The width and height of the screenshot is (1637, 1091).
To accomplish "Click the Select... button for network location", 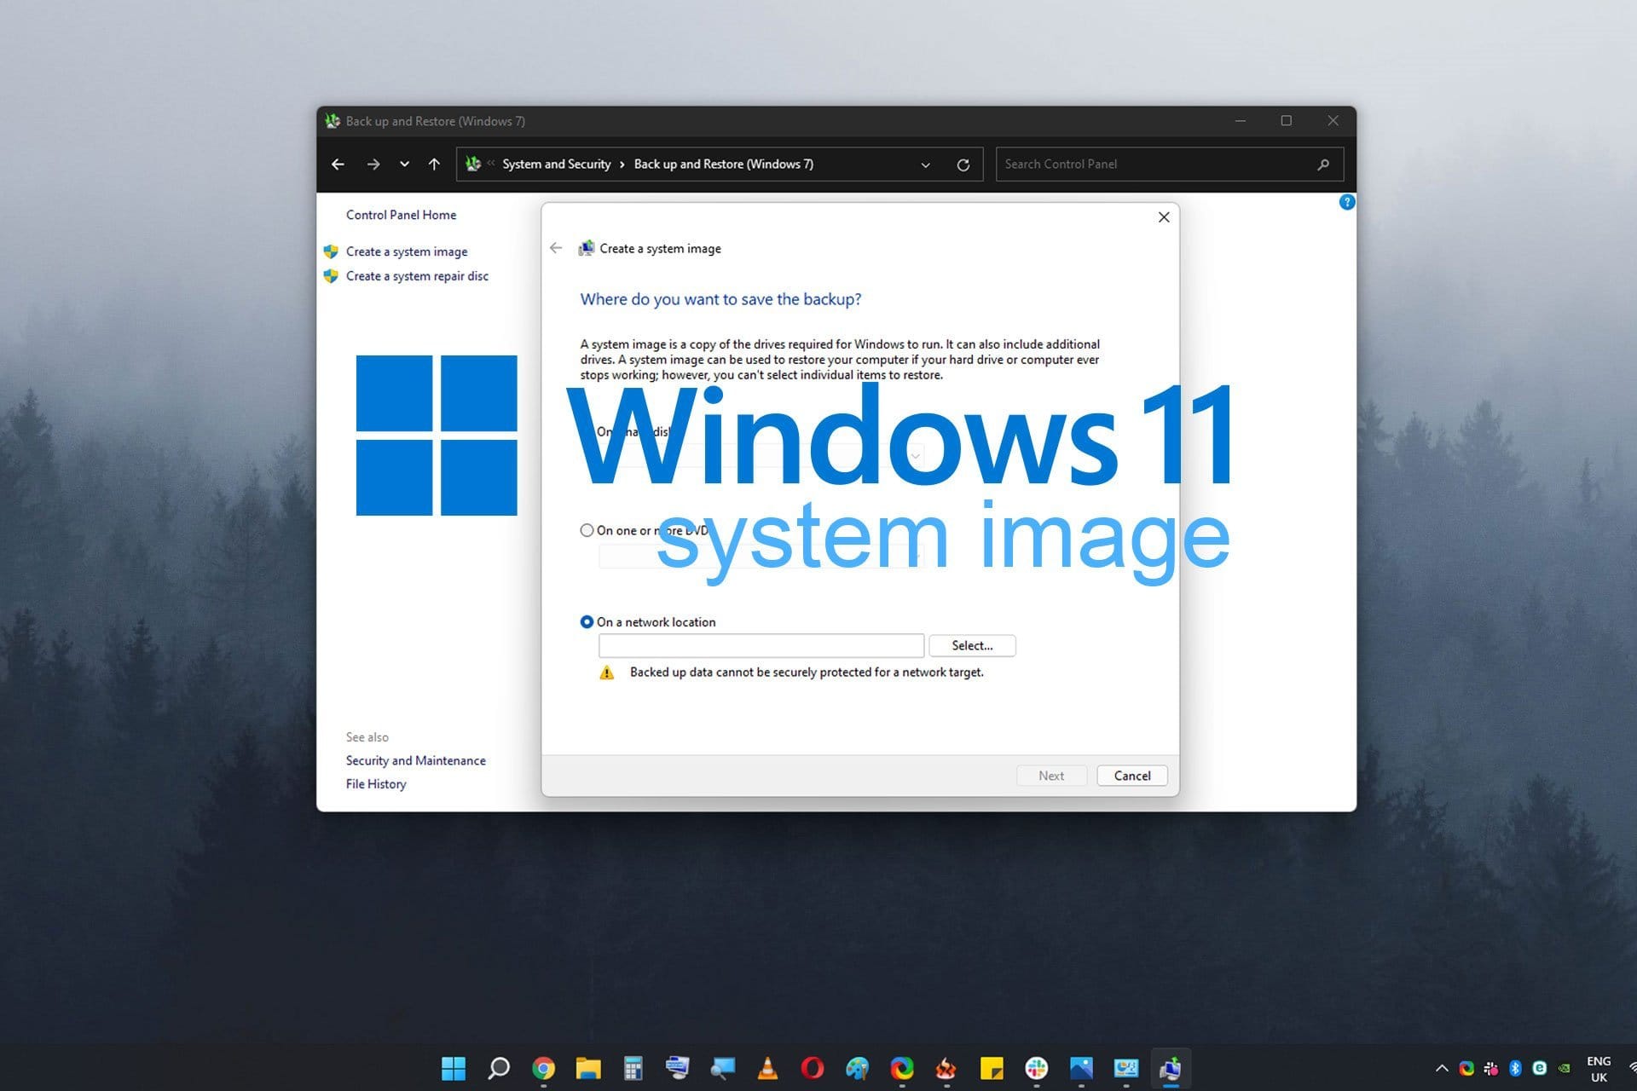I will (972, 646).
